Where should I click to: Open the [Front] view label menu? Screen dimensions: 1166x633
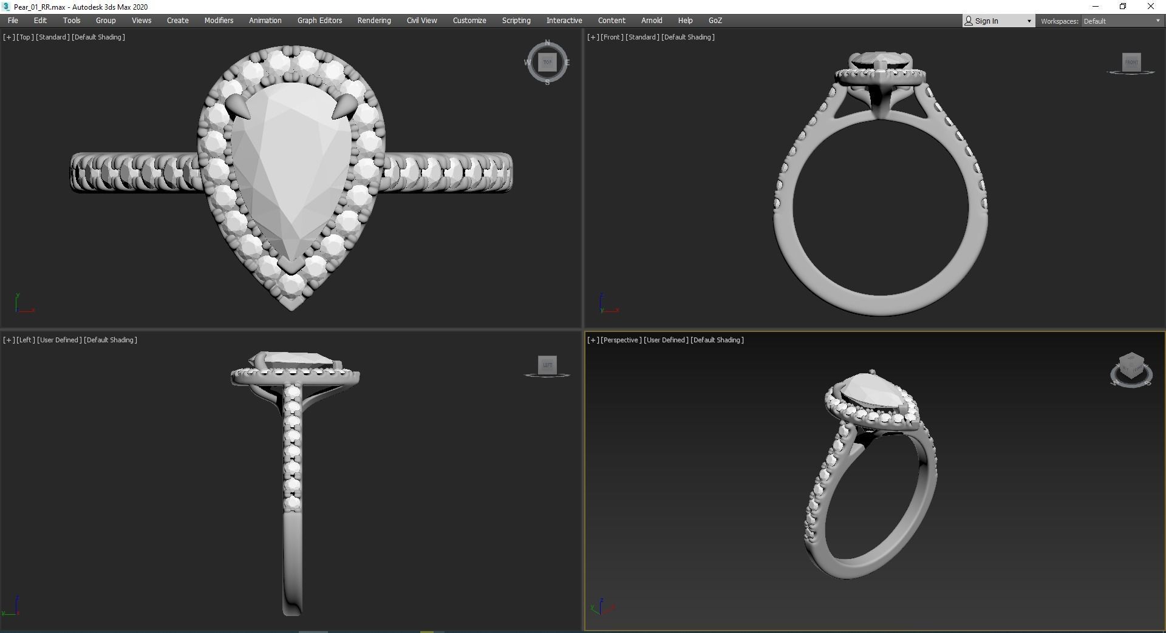pyautogui.click(x=612, y=37)
